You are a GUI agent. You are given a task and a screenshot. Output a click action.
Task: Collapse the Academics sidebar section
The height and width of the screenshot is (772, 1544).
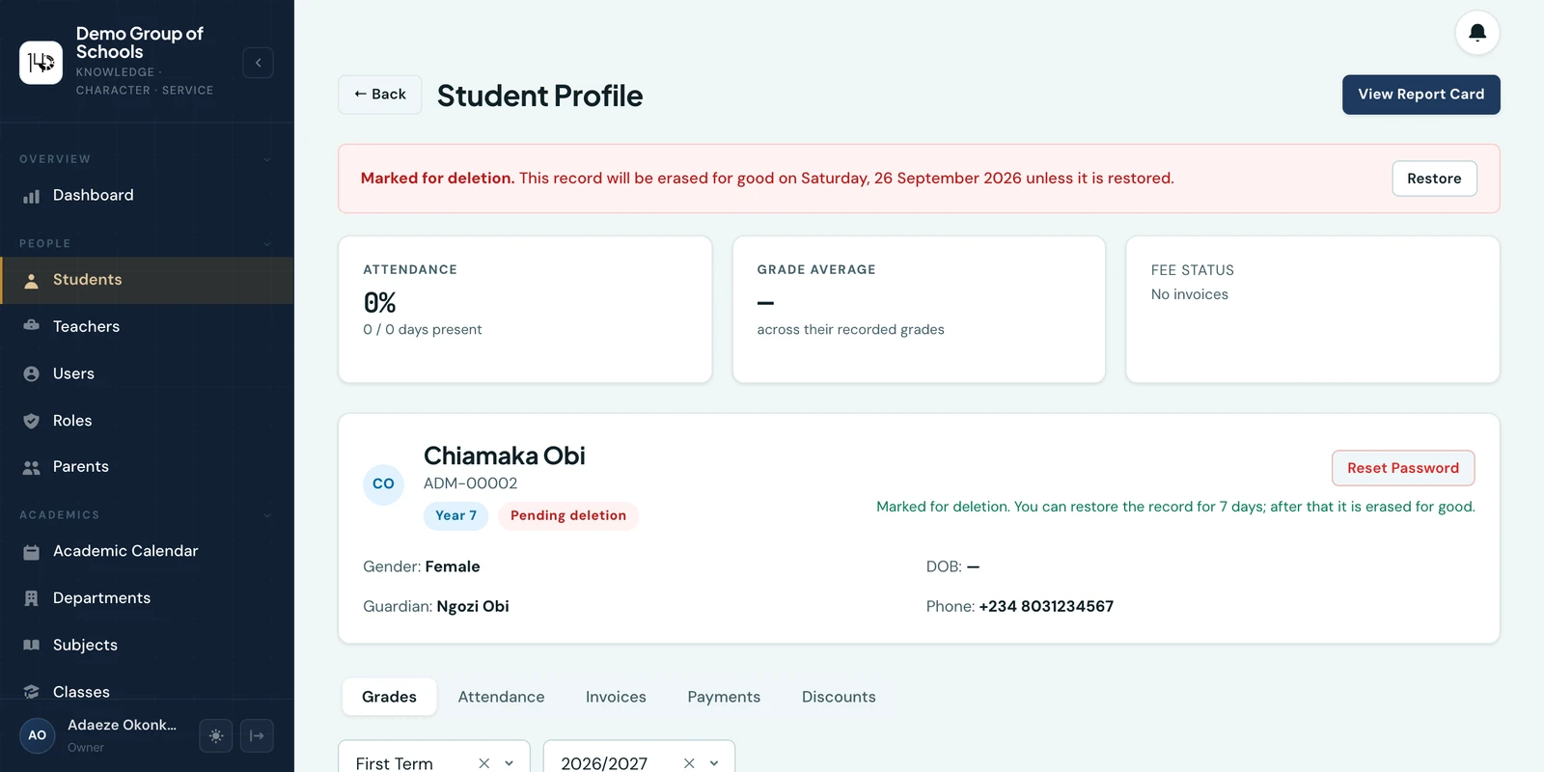click(x=267, y=515)
